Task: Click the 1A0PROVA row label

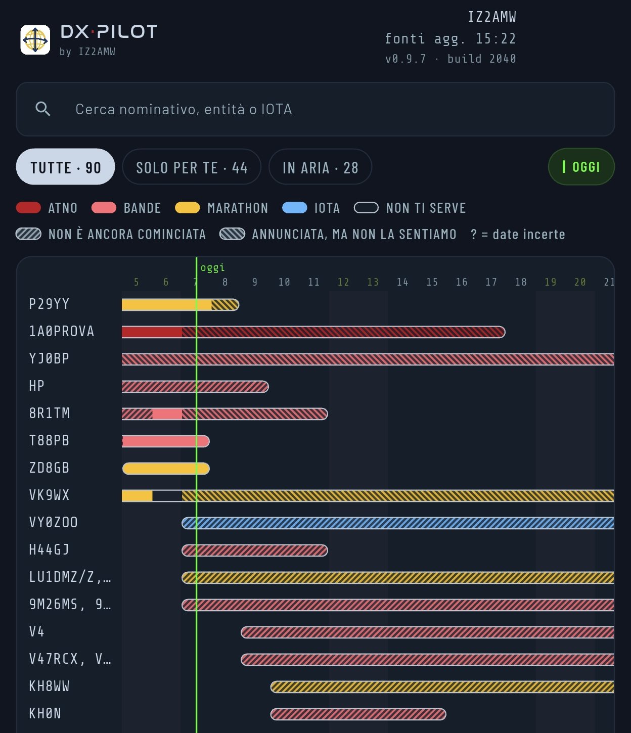Action: tap(62, 332)
